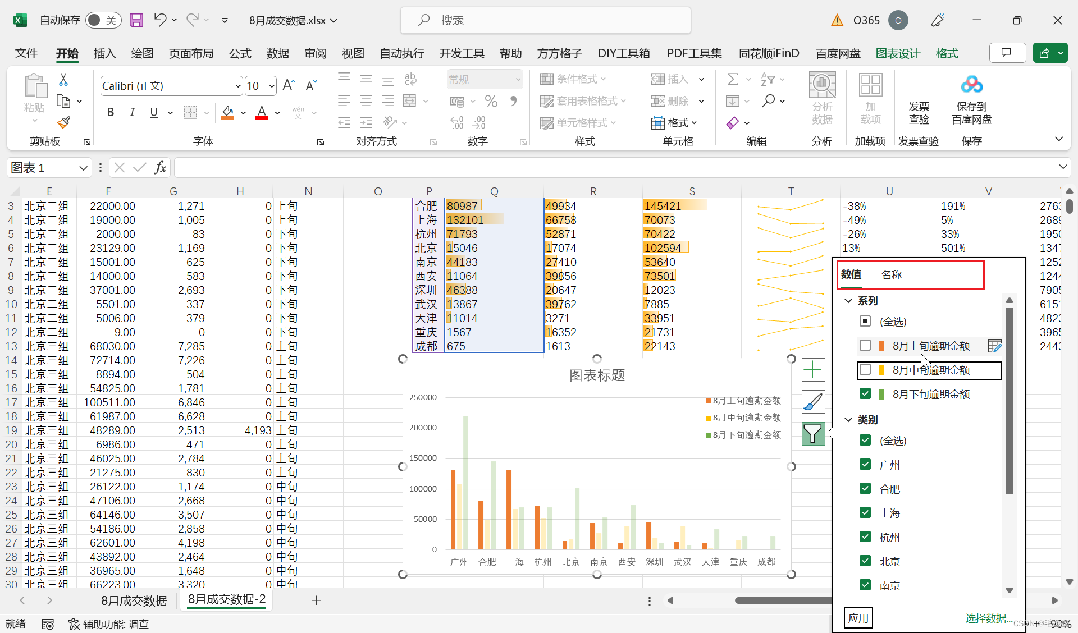1078x633 pixels.
Task: Collapse the 系列 section
Action: tap(848, 301)
